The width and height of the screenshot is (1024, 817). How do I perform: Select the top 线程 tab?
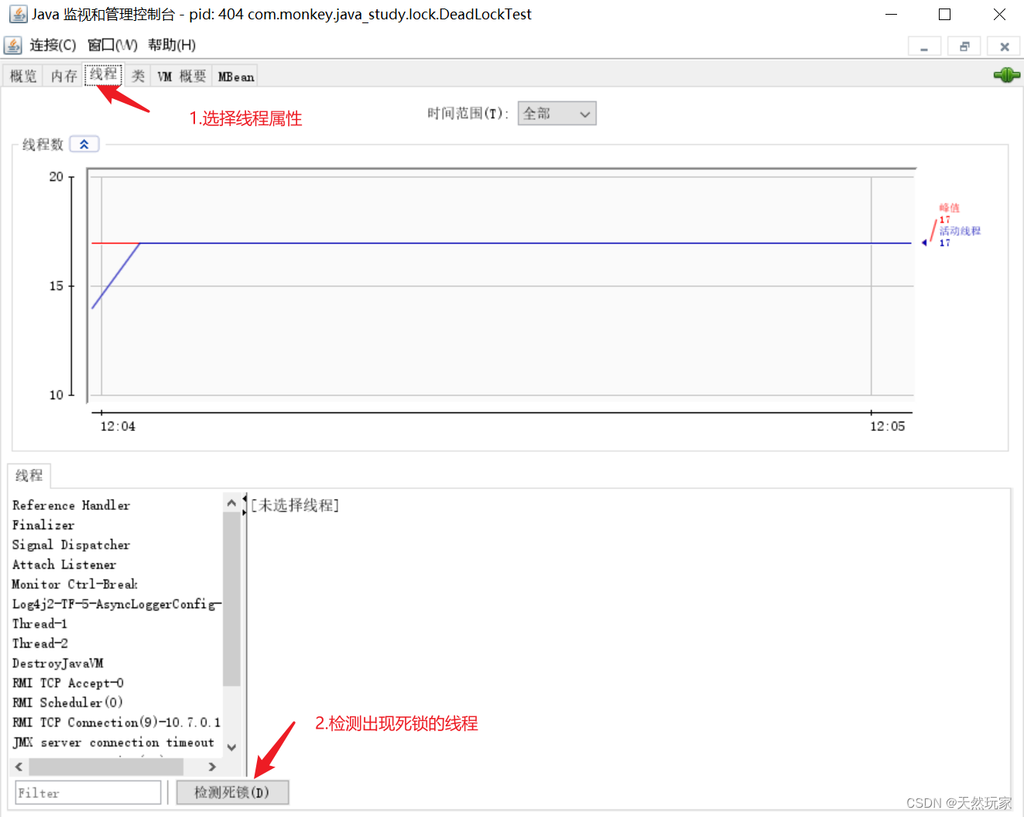[x=103, y=74]
